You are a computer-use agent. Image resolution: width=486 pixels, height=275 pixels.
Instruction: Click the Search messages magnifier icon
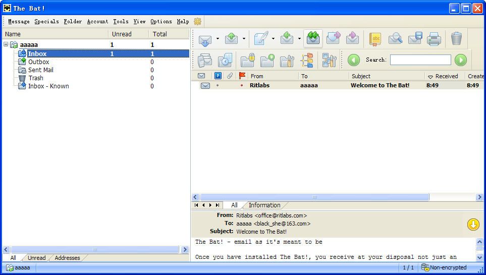coord(395,39)
